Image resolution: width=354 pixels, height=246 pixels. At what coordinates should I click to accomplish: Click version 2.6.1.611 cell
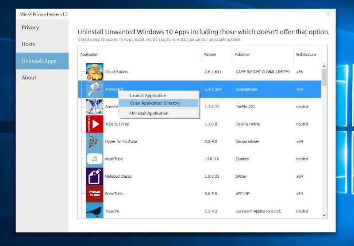pos(213,72)
